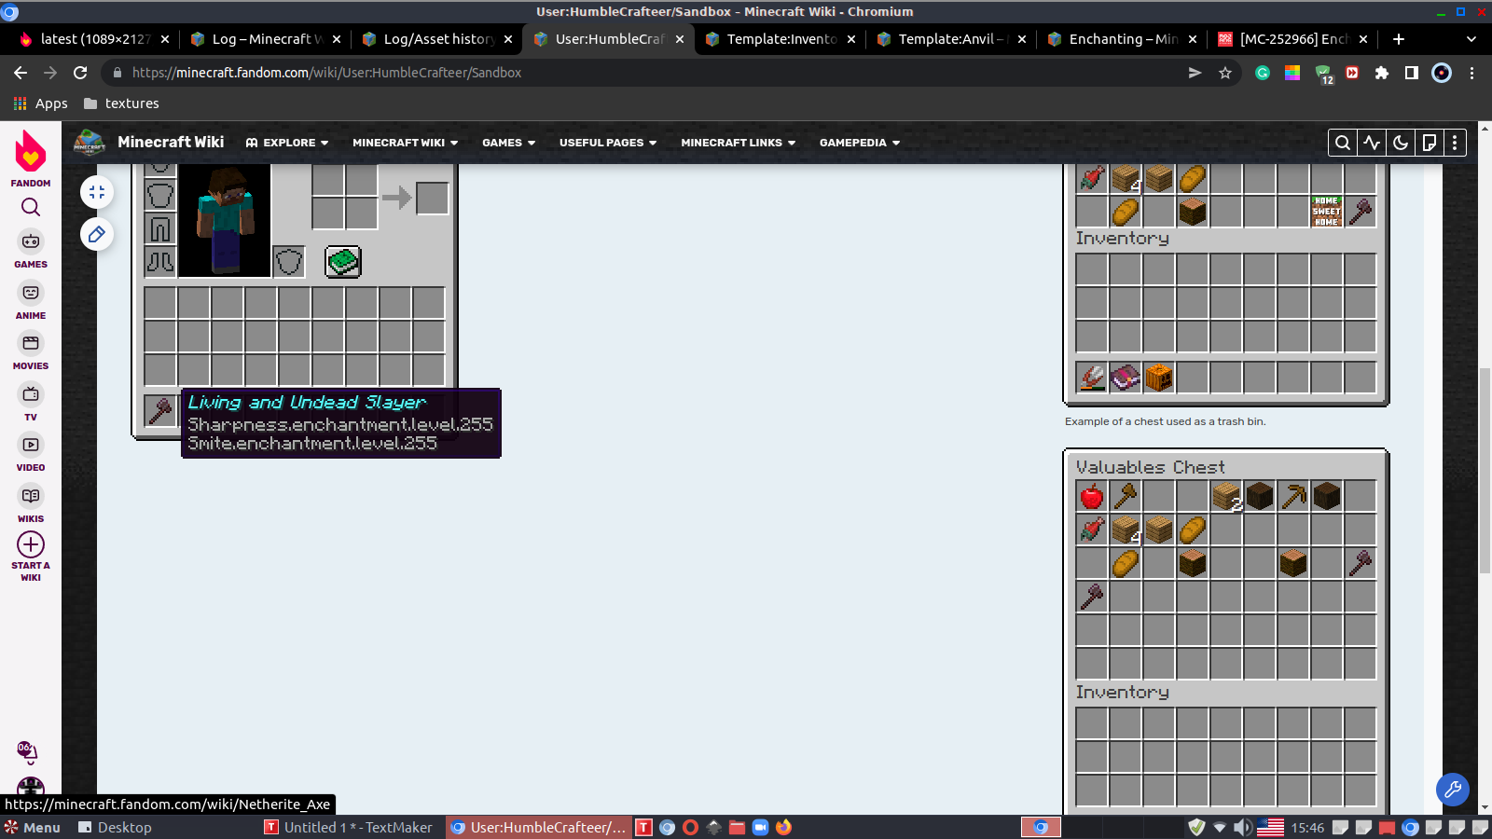Click the netherite axe in the hotbar slot
The image size is (1492, 839).
coord(160,411)
